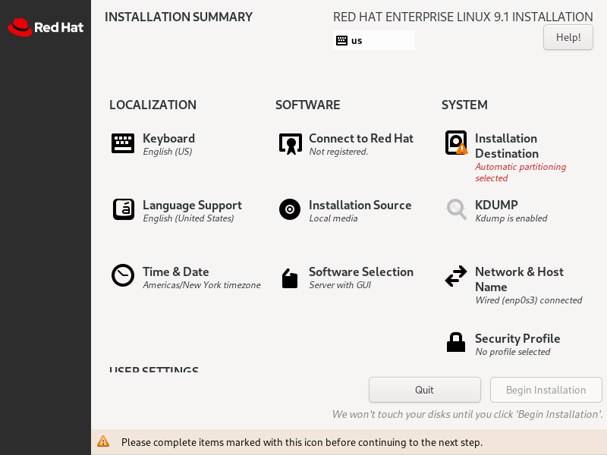Open Installation Source disc icon
The image size is (607, 455).
290,209
